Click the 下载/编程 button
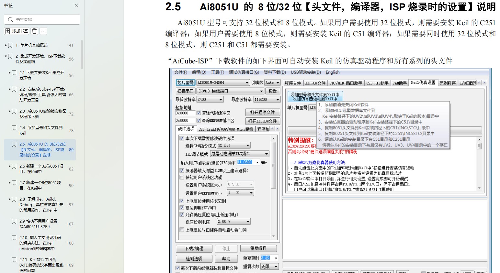 point(194,248)
